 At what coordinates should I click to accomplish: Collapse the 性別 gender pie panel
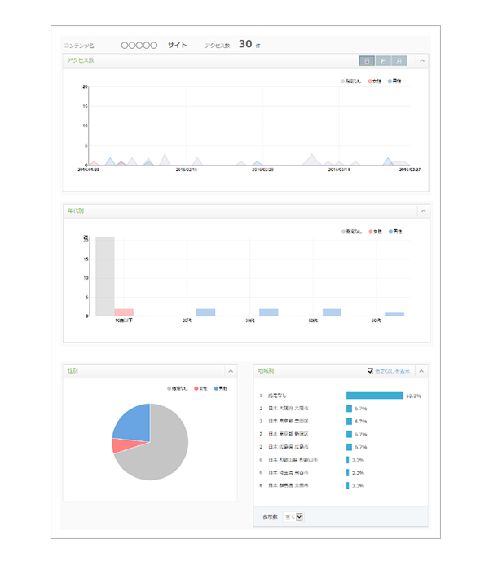point(231,371)
